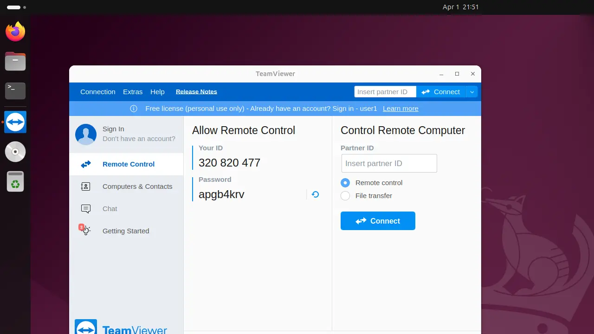Minimize the TeamViewer window
Screen dimensions: 594x334
click(x=441, y=74)
